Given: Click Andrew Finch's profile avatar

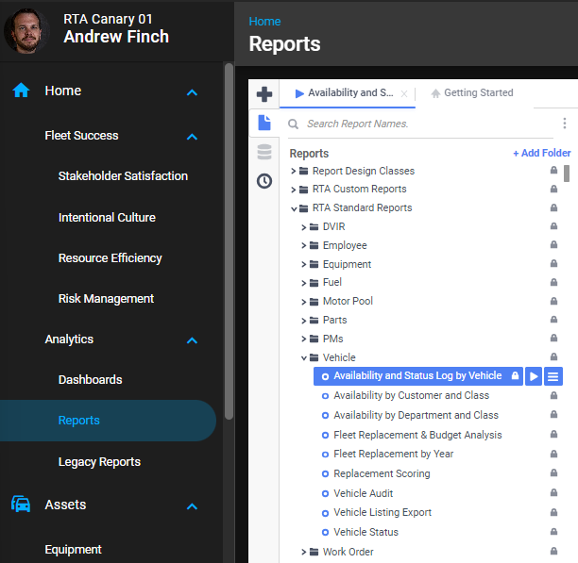Looking at the screenshot, I should click(26, 28).
